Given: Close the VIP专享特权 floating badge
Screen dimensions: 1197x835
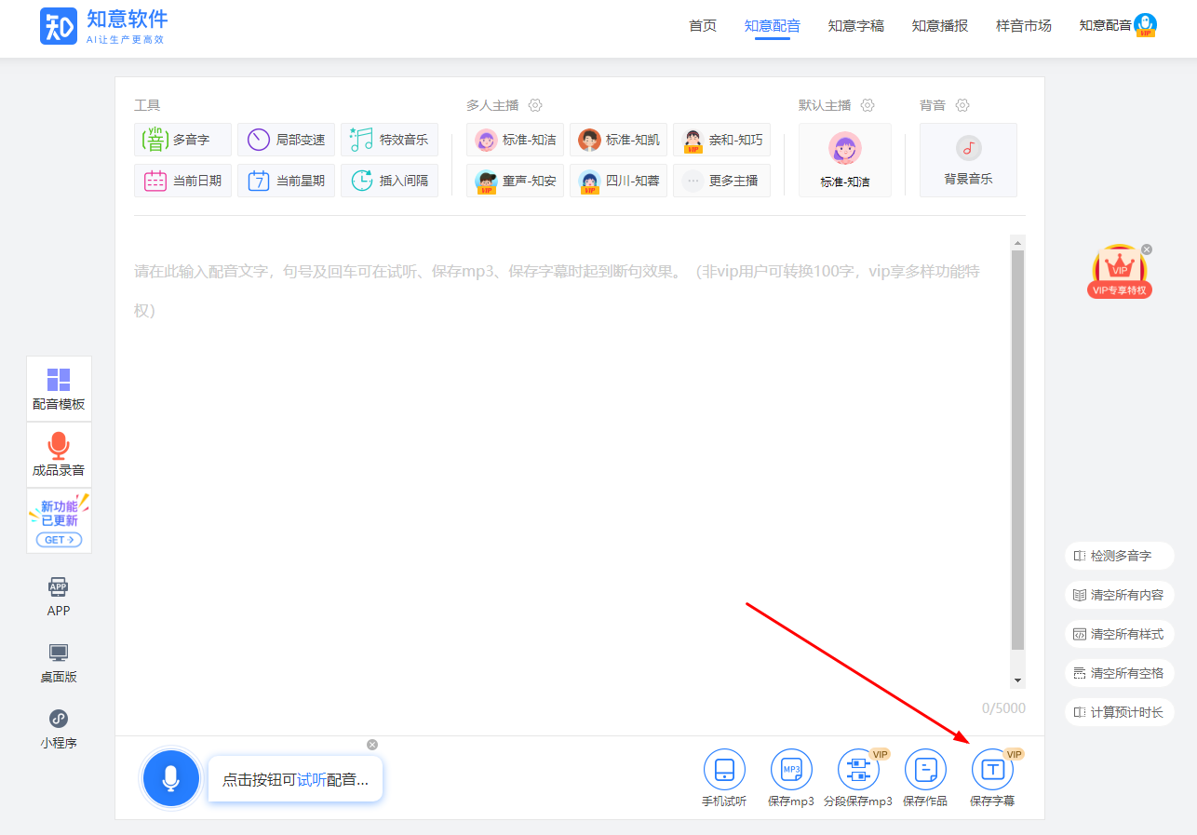Looking at the screenshot, I should coord(1147,249).
